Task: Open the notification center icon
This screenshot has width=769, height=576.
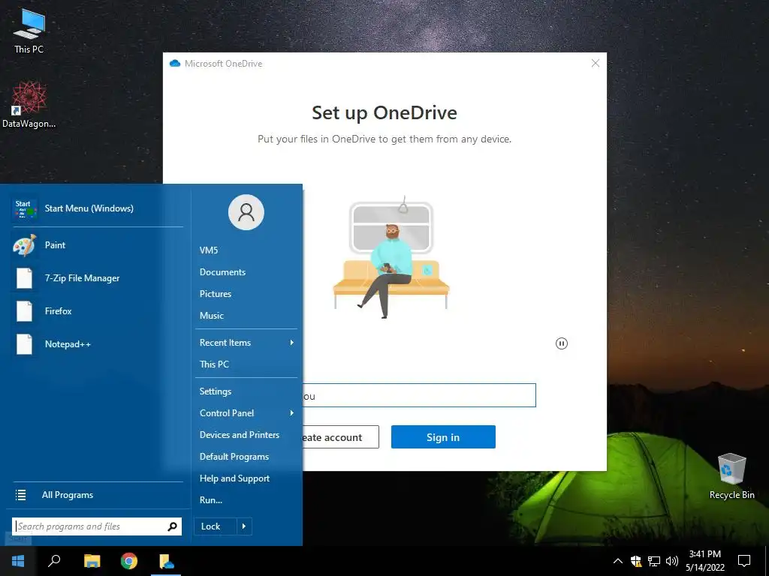Action: [744, 561]
